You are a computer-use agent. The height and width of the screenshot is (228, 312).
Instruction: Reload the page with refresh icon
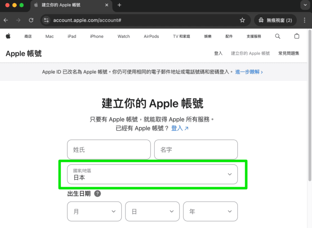31,20
